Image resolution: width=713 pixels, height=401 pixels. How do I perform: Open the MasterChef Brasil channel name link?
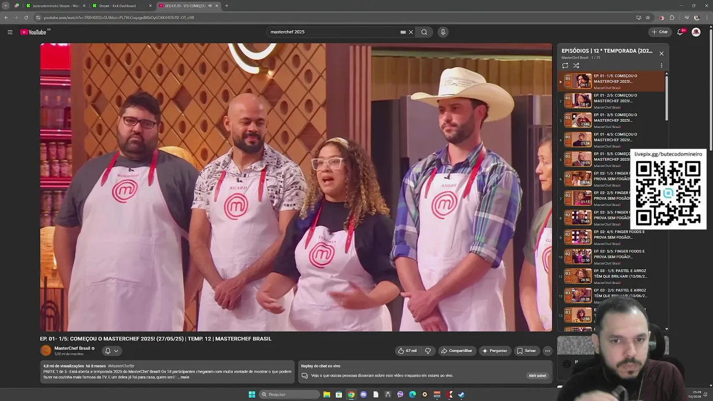pyautogui.click(x=72, y=348)
